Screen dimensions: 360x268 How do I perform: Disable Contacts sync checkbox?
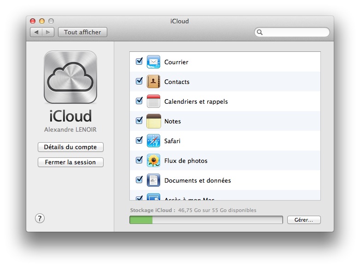[139, 81]
